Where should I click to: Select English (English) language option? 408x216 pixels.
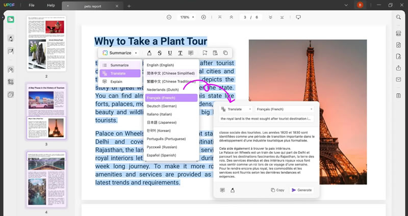pos(171,65)
